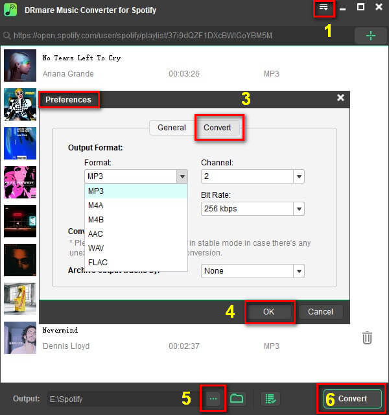Click the green plus add button
Viewport: 389px width, 415px height.
click(x=370, y=36)
